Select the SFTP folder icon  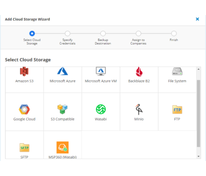point(24,147)
